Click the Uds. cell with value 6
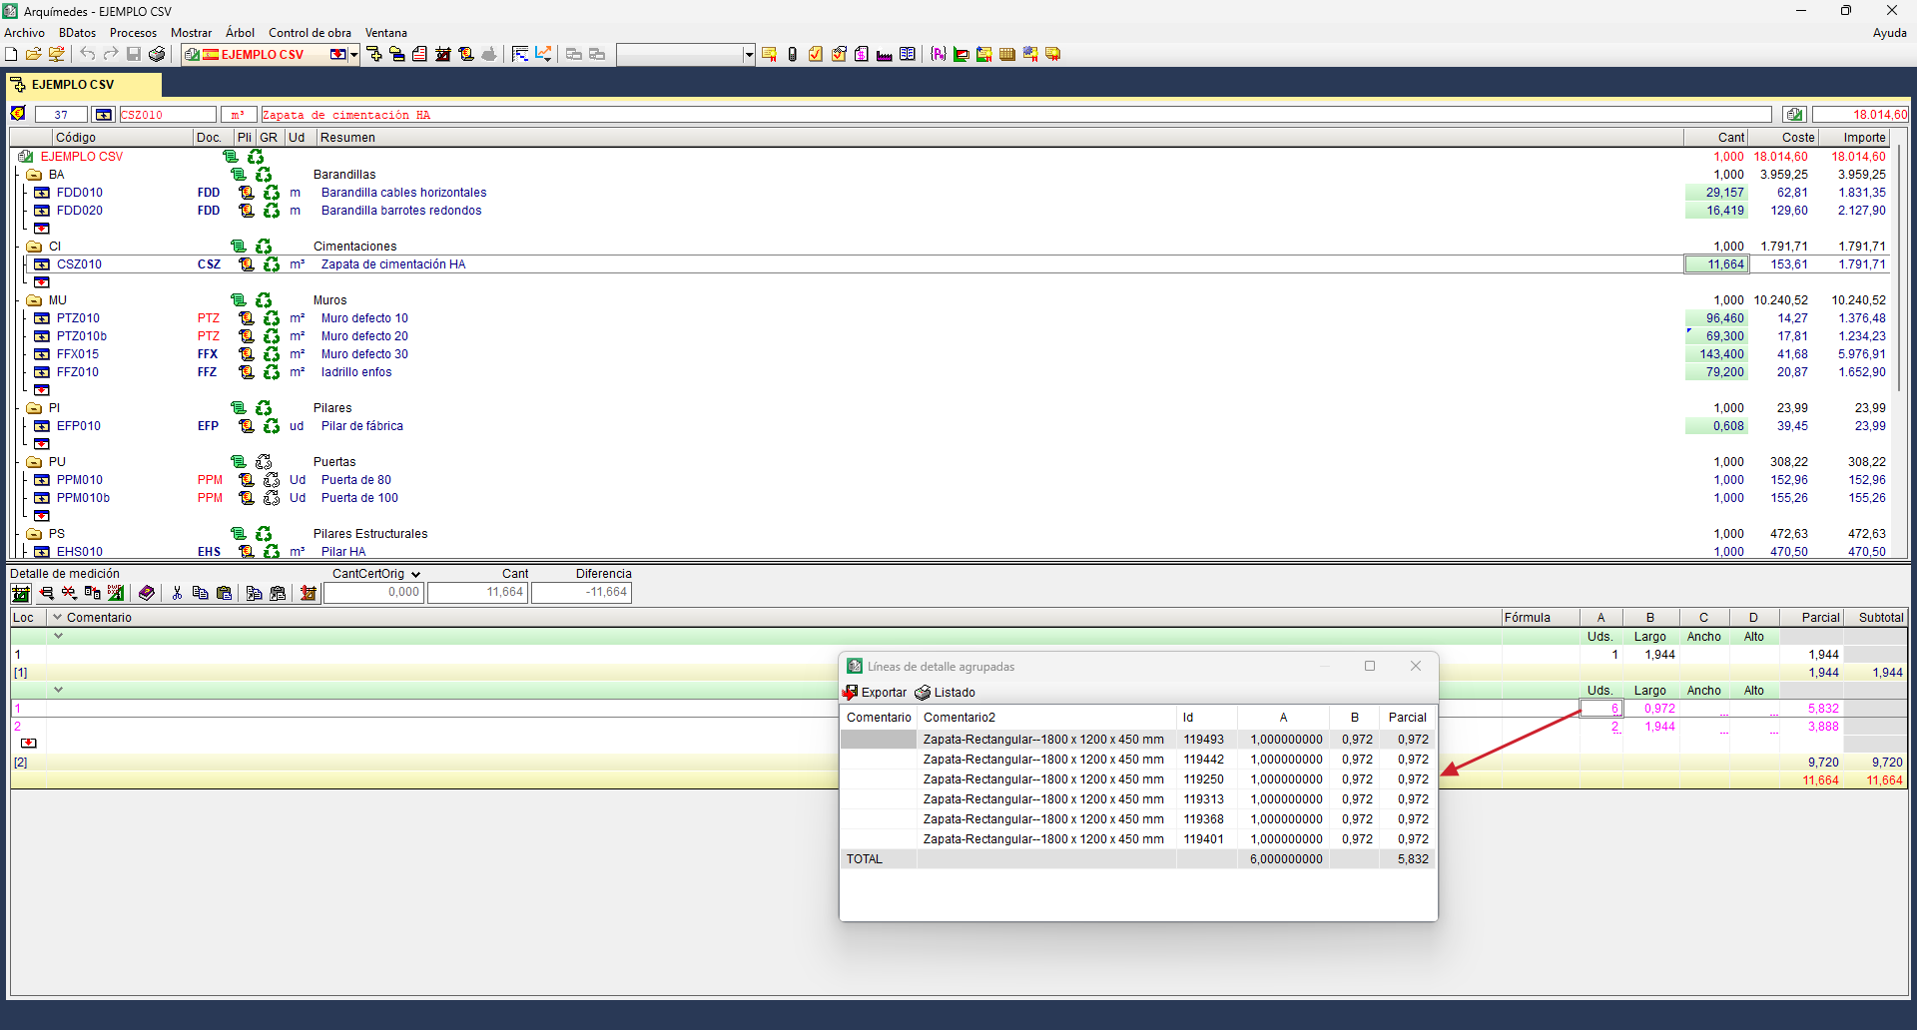Screen dimensions: 1917x1030 pos(1600,709)
